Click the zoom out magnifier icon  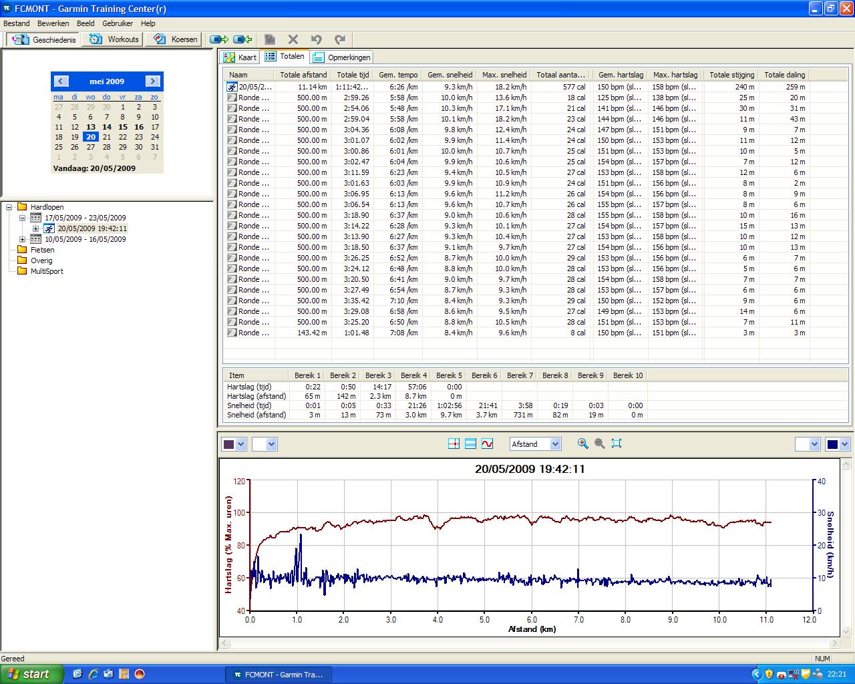[x=600, y=444]
